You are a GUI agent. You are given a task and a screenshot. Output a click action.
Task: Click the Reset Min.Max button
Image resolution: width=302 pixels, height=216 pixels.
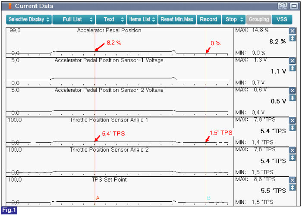pyautogui.click(x=177, y=19)
